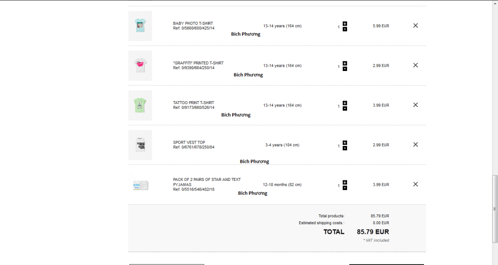Reduce Tattoo Print T-Shirt quantity
This screenshot has height=265, width=498.
coord(345,108)
